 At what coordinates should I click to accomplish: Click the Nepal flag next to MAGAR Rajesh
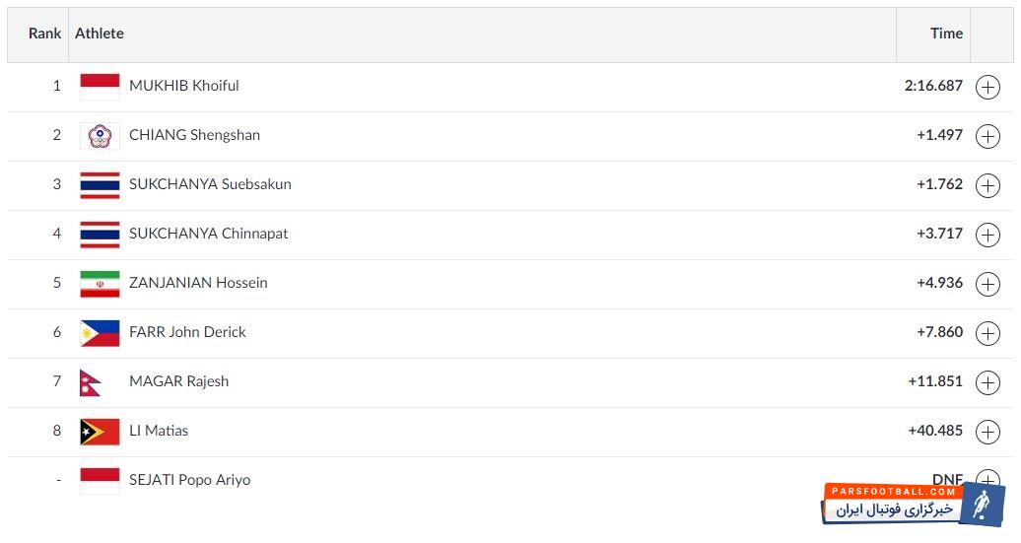[91, 382]
